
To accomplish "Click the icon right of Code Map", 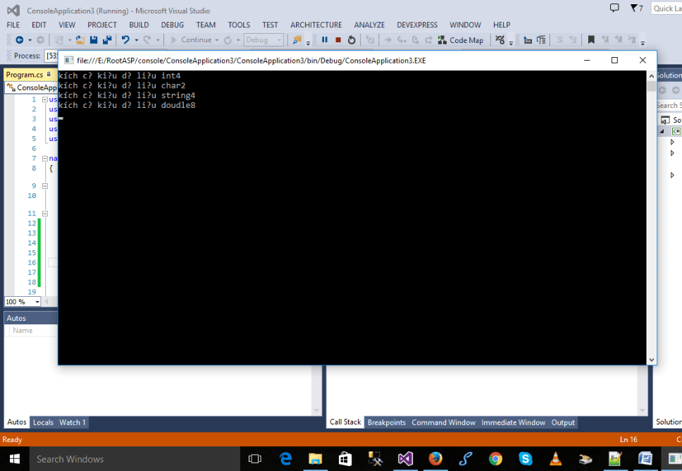I will point(500,40).
